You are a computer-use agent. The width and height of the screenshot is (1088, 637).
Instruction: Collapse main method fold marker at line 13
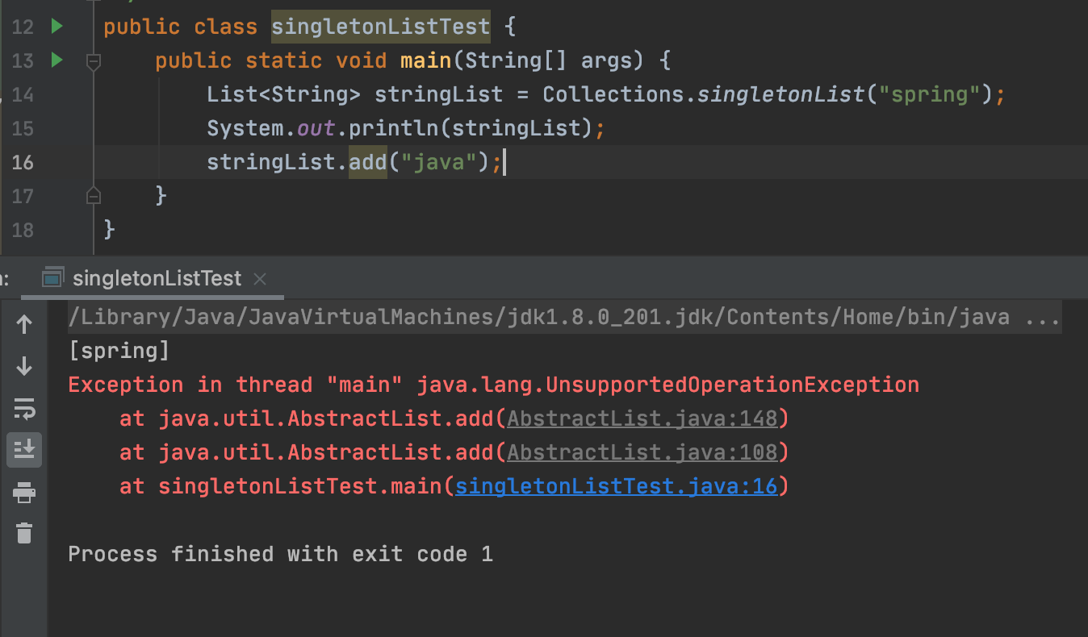94,60
